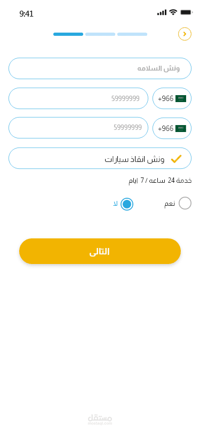Click the Saudi flag in the second phone row

coord(181,128)
